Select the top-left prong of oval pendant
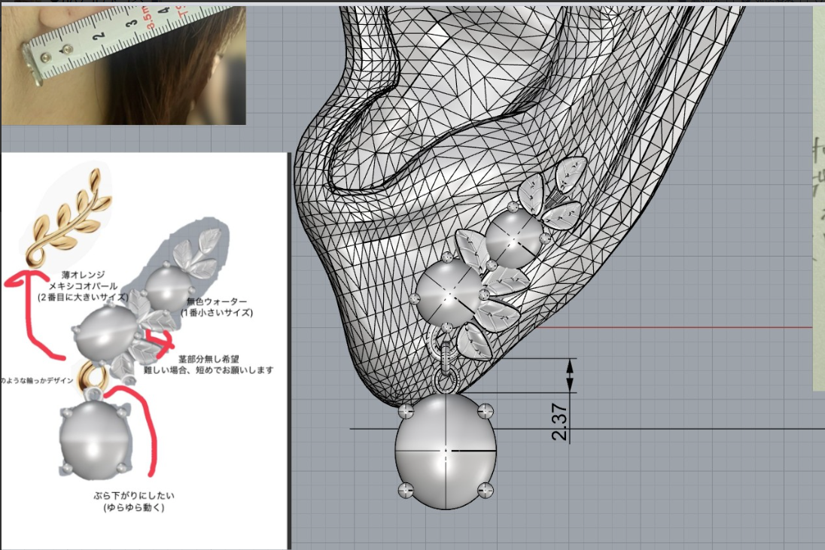The image size is (825, 550). (x=406, y=412)
